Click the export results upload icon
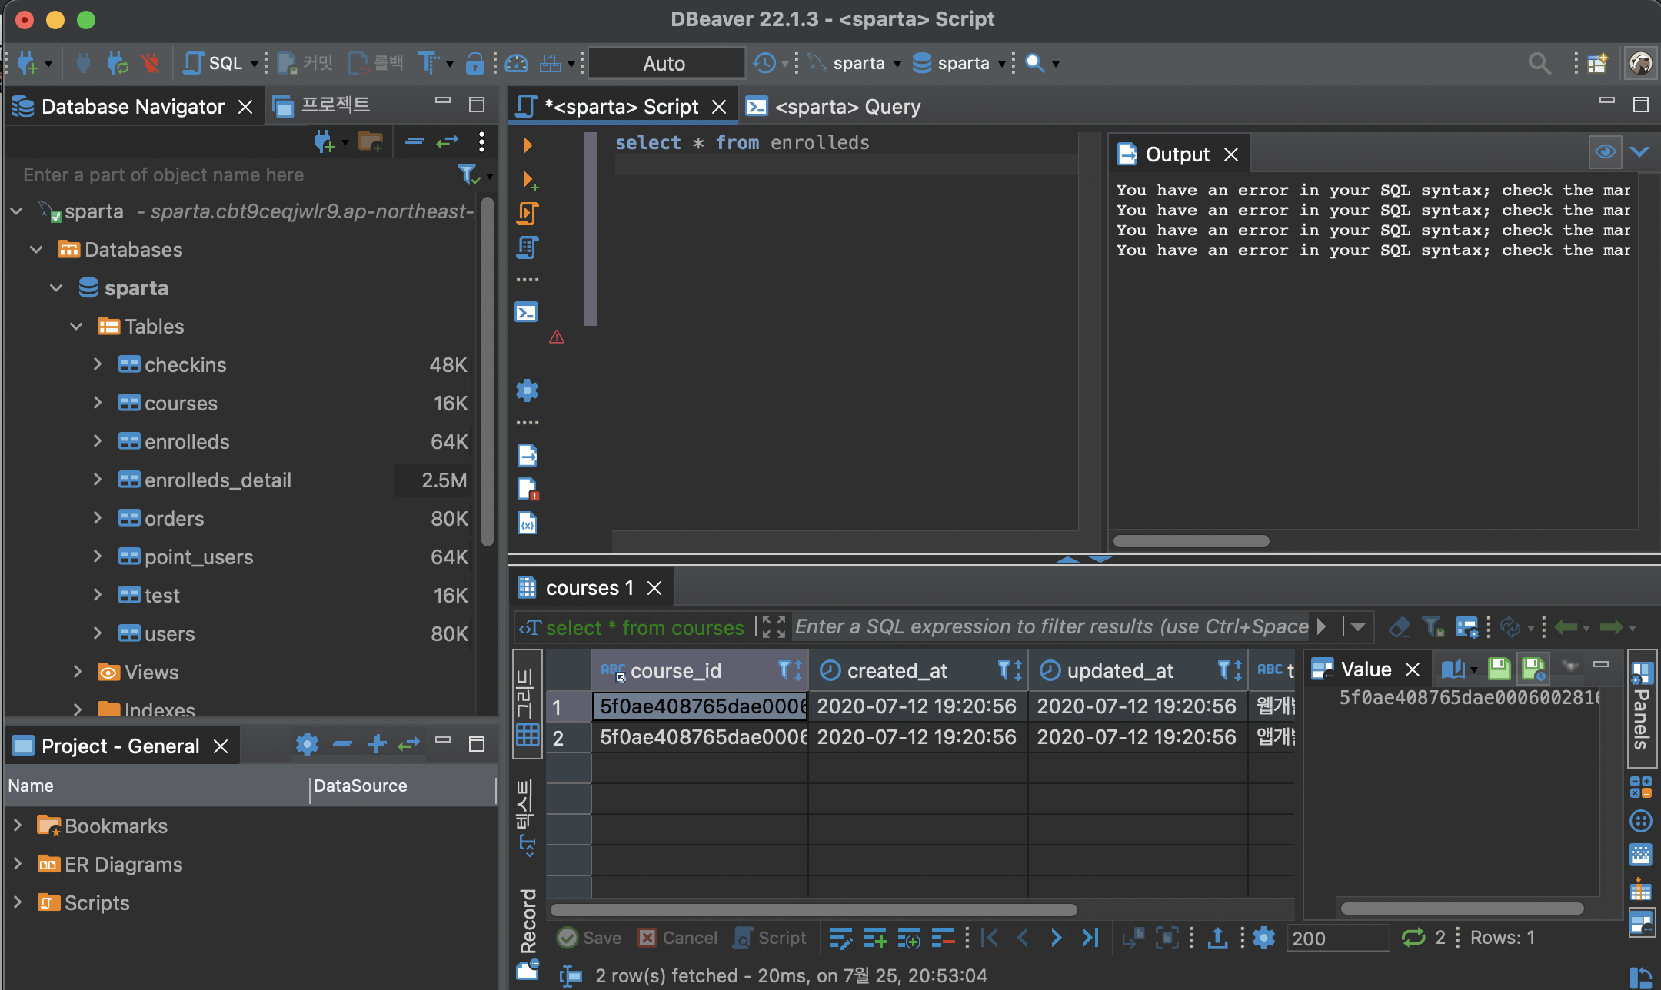This screenshot has height=990, width=1661. [1217, 938]
